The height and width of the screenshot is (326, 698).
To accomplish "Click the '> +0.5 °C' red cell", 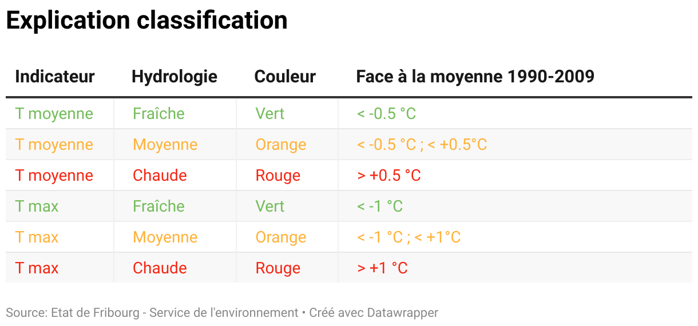I will click(389, 176).
